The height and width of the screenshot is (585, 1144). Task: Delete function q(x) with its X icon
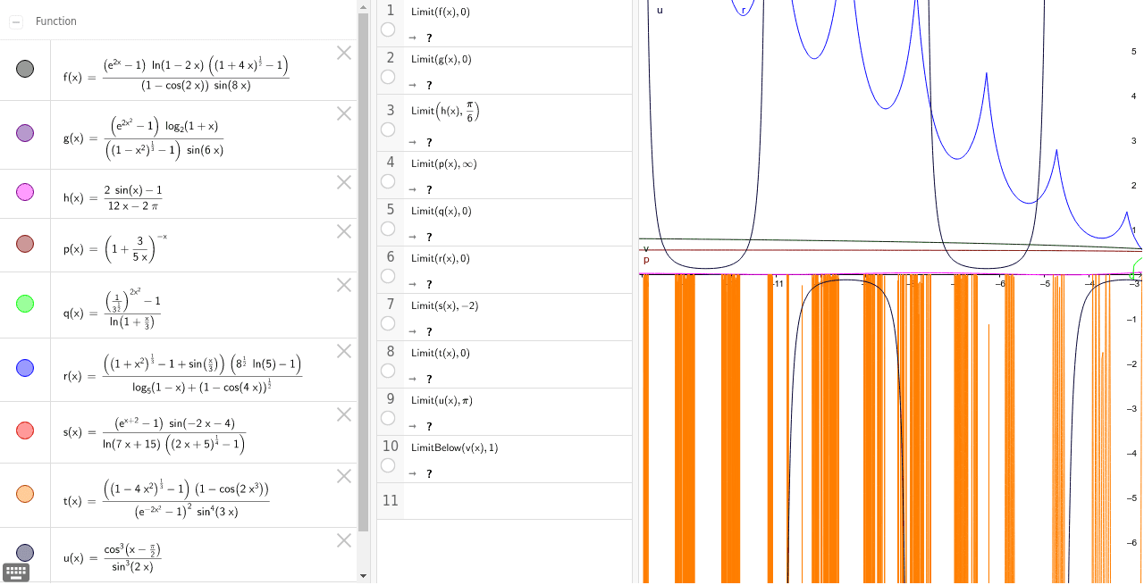pos(344,285)
